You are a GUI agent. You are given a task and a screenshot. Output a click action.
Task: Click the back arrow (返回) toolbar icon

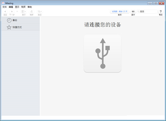[5, 12]
